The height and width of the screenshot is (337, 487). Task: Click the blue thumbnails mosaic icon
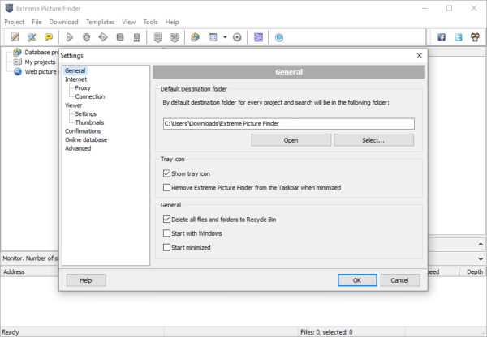coord(258,37)
